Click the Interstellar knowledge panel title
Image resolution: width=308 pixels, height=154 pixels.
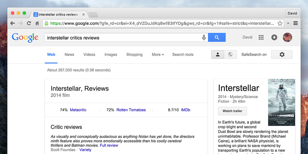(239, 88)
